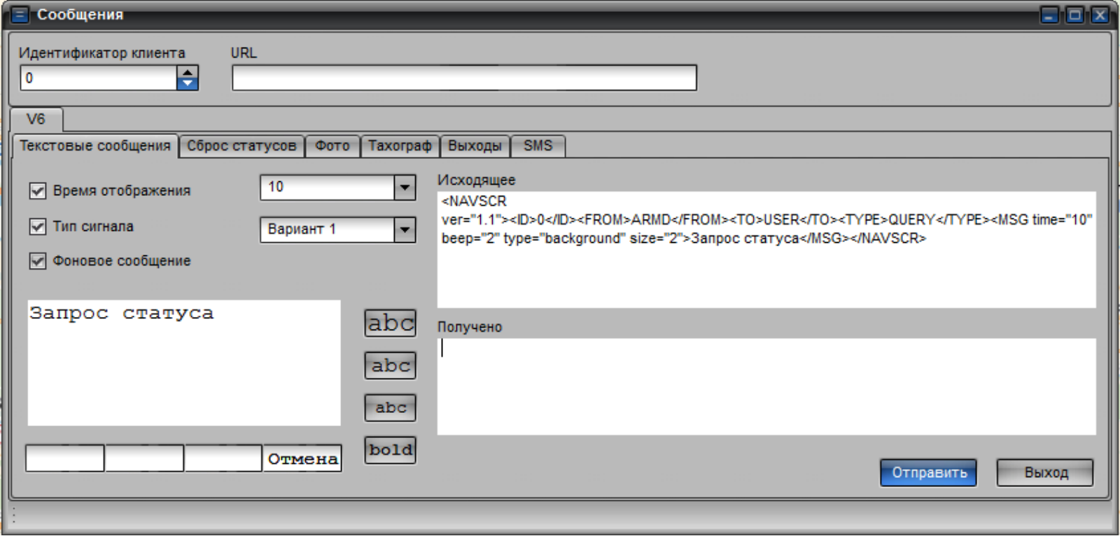The width and height of the screenshot is (1120, 536).
Task: Select the medium abc font size button
Action: point(390,365)
